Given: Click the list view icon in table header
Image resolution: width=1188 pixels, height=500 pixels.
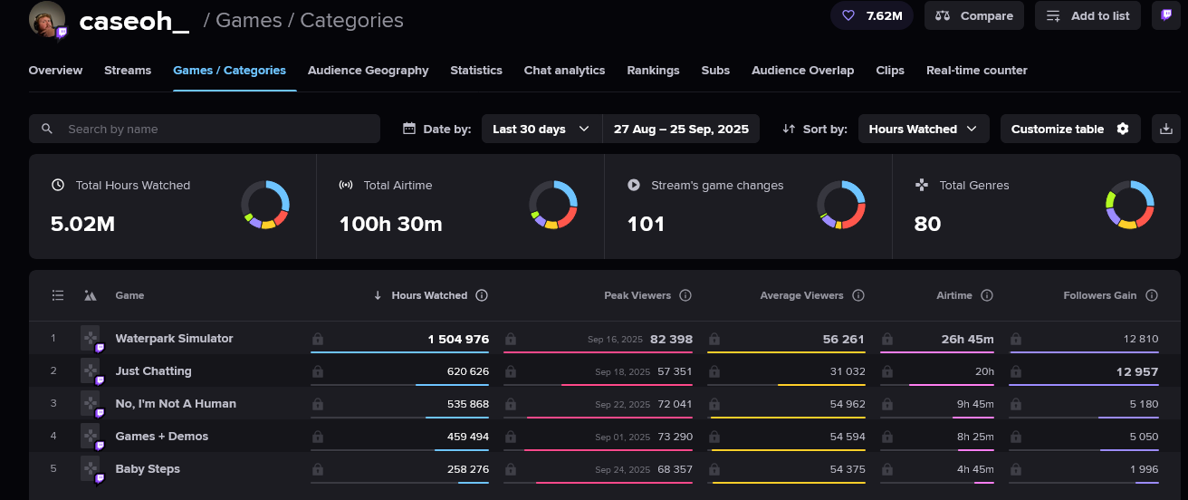Looking at the screenshot, I should tap(58, 295).
